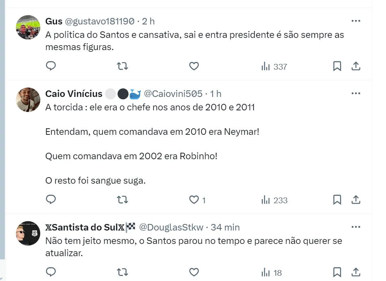Open @gustavo181190 profile handle
The height and width of the screenshot is (281, 386).
coord(100,21)
